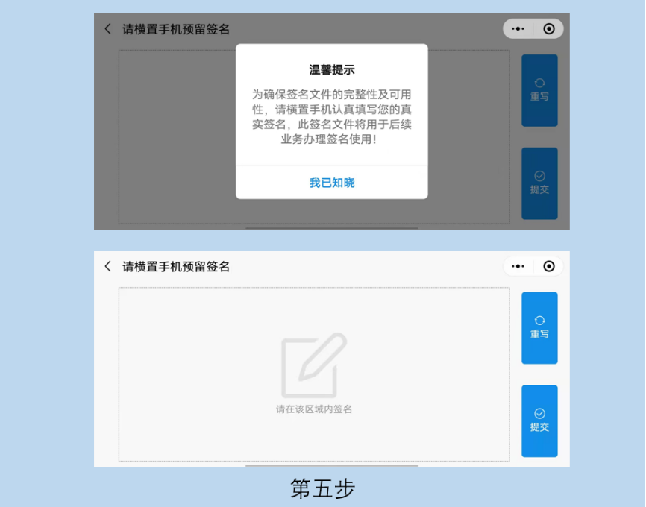Tap the 我已知晓 button in the dialog
Screen dimensions: 646x507
pyautogui.click(x=332, y=183)
